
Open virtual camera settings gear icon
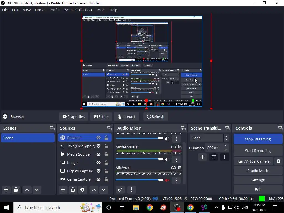278,161
